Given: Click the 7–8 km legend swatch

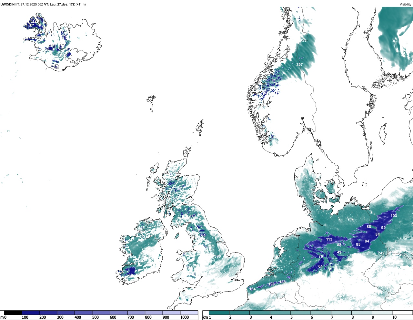Looking at the screenshot, I should coord(341,313).
